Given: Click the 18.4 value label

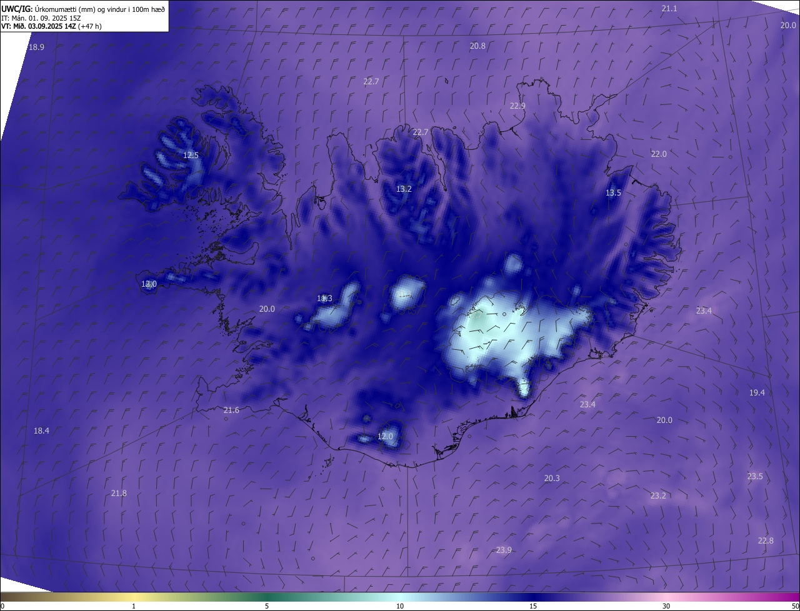Looking at the screenshot, I should 41,431.
